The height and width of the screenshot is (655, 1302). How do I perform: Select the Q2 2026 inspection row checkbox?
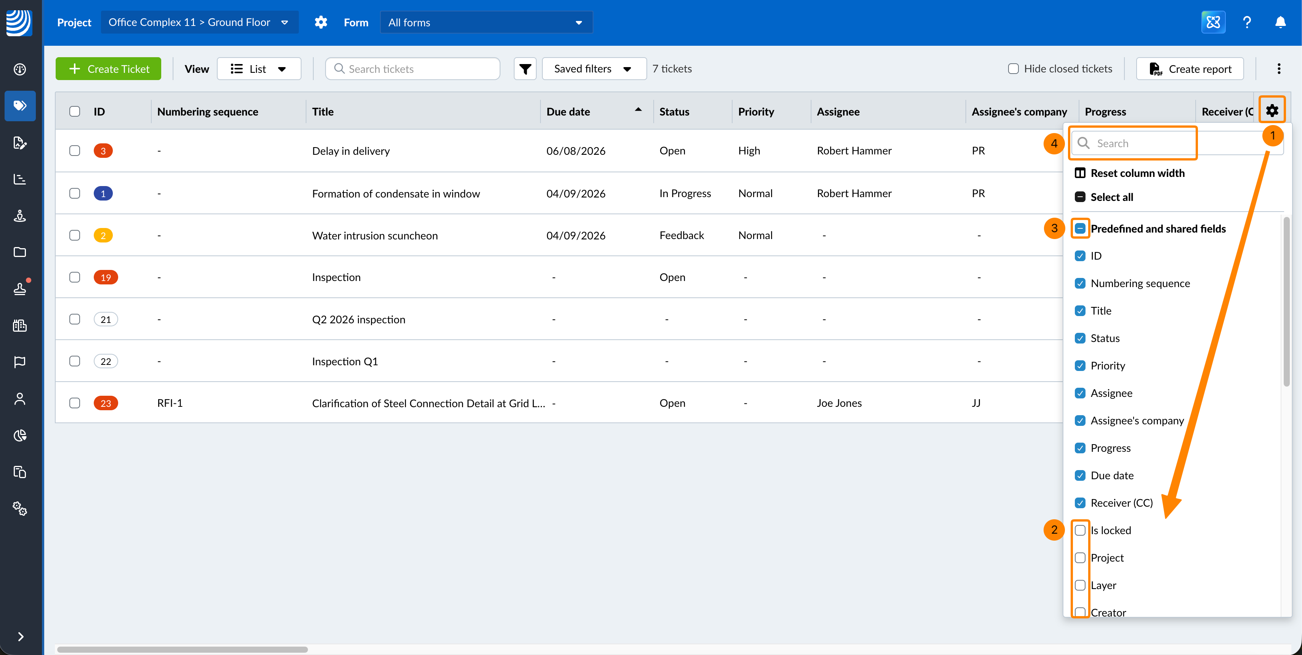75,319
